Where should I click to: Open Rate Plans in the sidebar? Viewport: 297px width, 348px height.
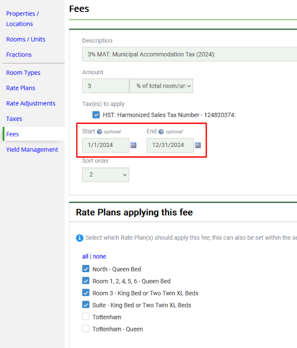(x=21, y=88)
